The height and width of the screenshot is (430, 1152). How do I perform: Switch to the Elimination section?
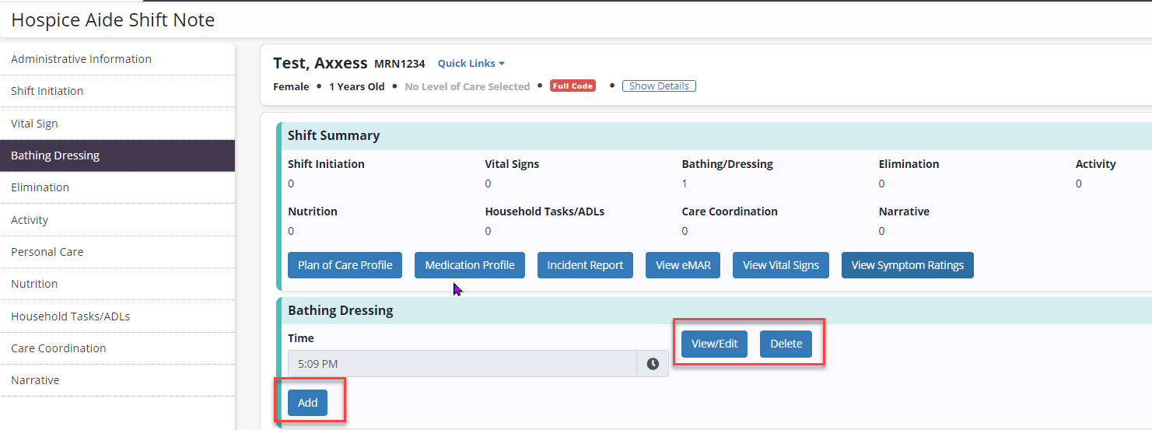point(40,187)
